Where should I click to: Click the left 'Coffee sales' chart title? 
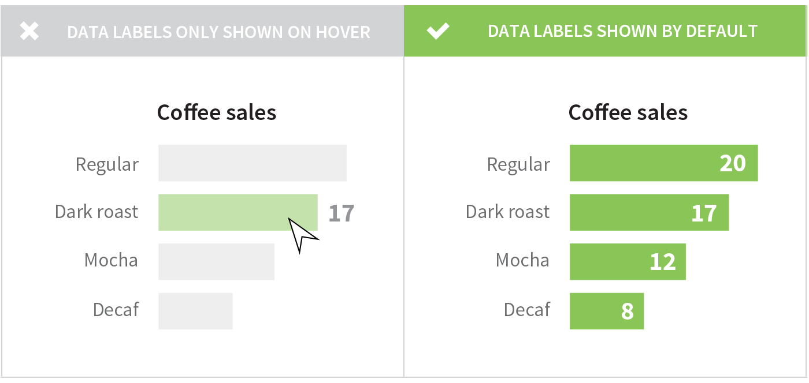[217, 112]
